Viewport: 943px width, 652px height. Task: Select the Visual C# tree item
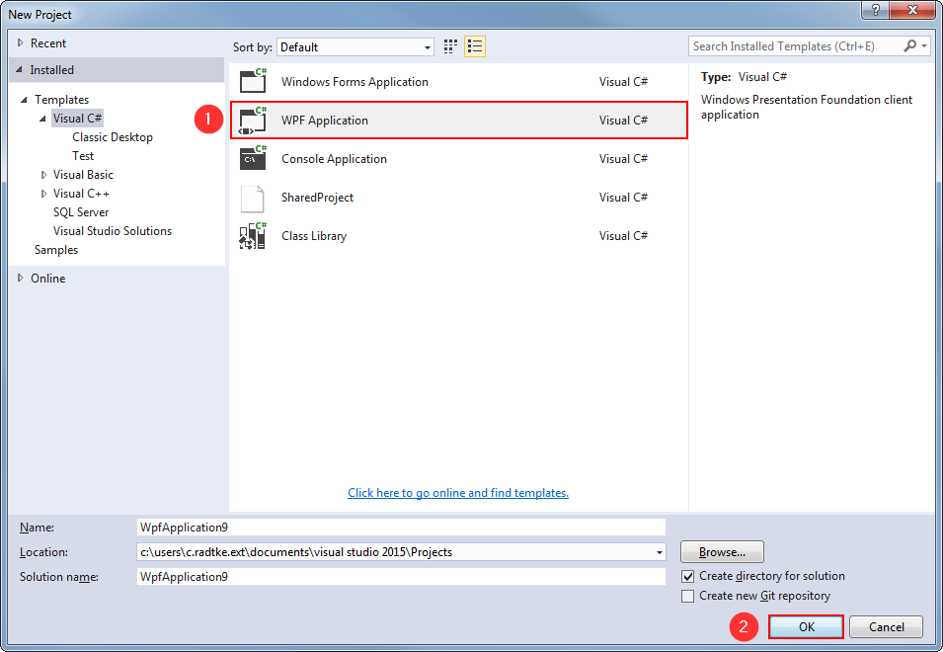click(x=78, y=119)
